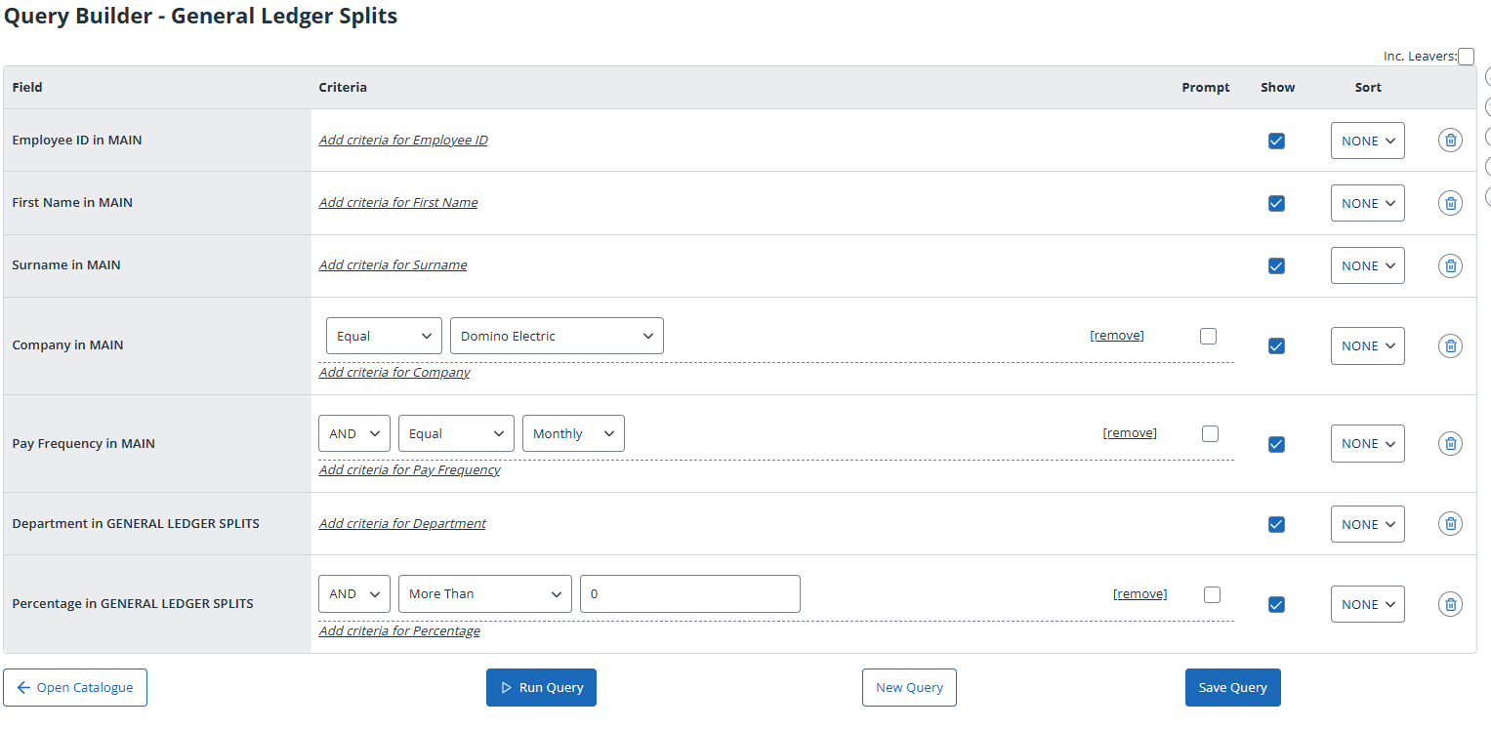Delete the Surname field row
This screenshot has width=1491, height=729.
click(x=1450, y=265)
